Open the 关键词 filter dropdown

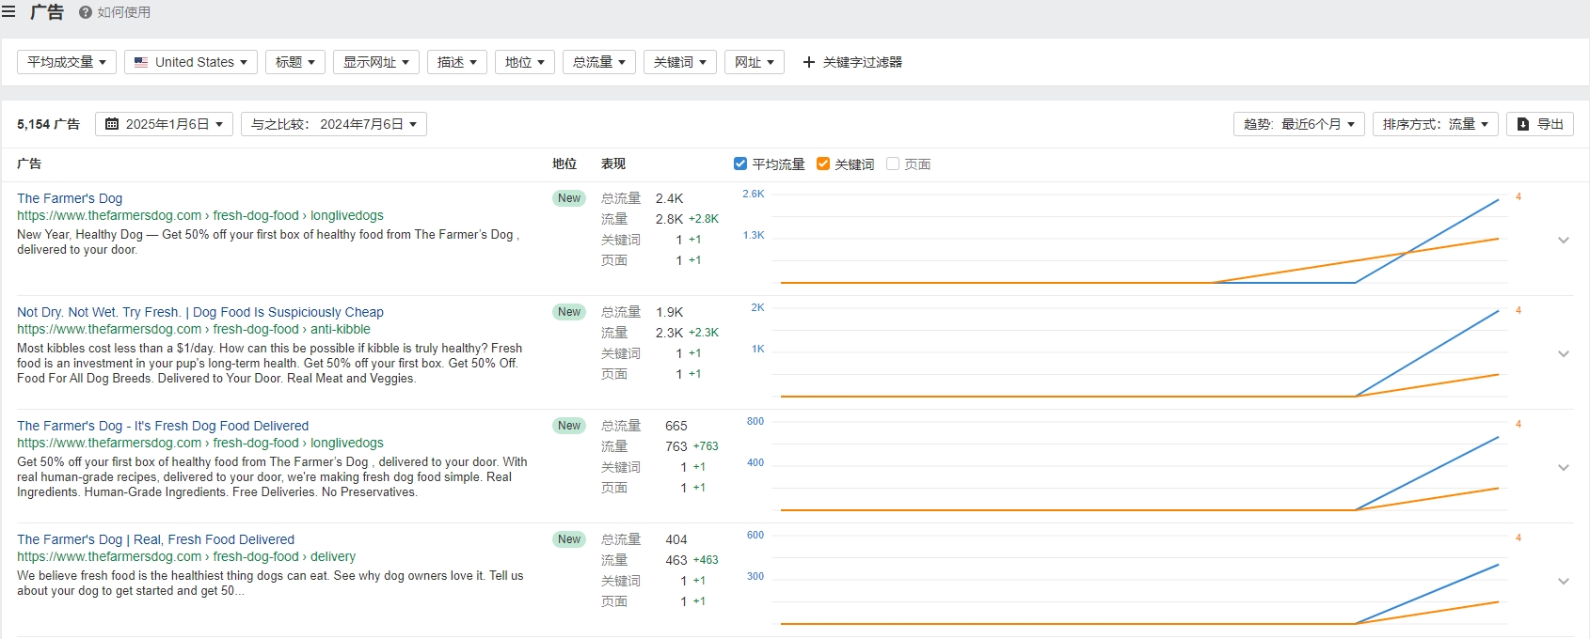tap(680, 62)
